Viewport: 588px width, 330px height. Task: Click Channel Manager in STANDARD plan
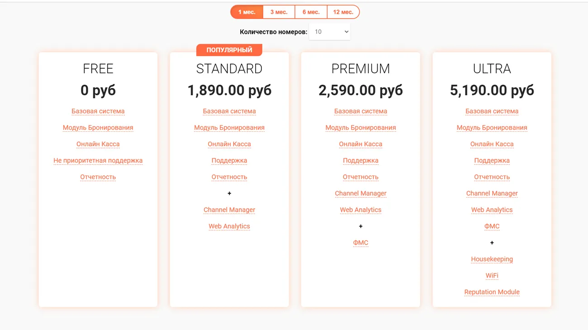[x=229, y=209]
